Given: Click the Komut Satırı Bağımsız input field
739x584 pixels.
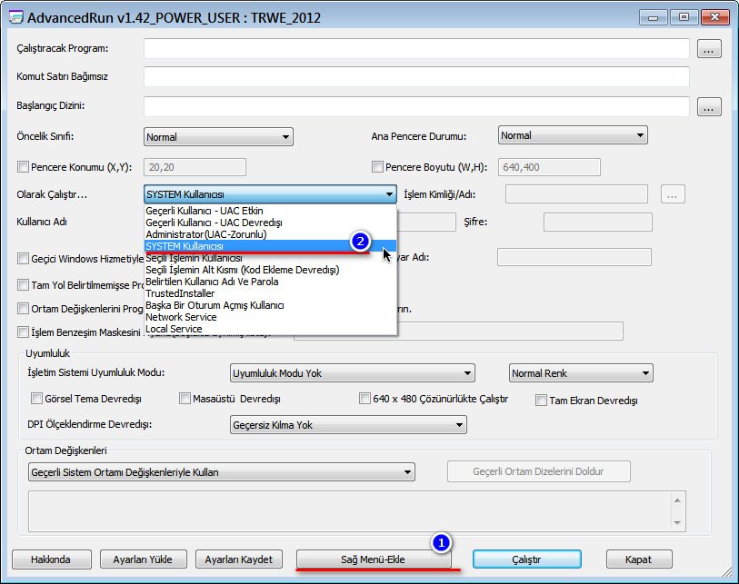Looking at the screenshot, I should [416, 76].
